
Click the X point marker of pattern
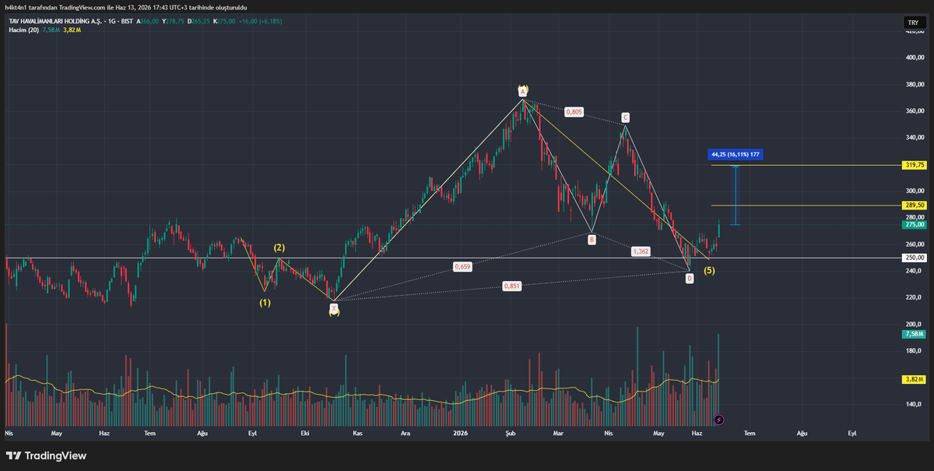pos(334,309)
